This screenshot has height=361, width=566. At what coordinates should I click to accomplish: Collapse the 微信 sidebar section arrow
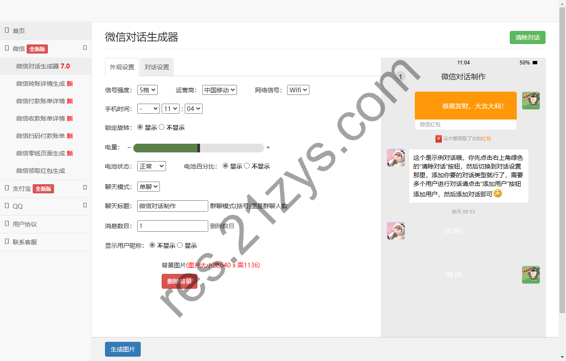pos(85,47)
